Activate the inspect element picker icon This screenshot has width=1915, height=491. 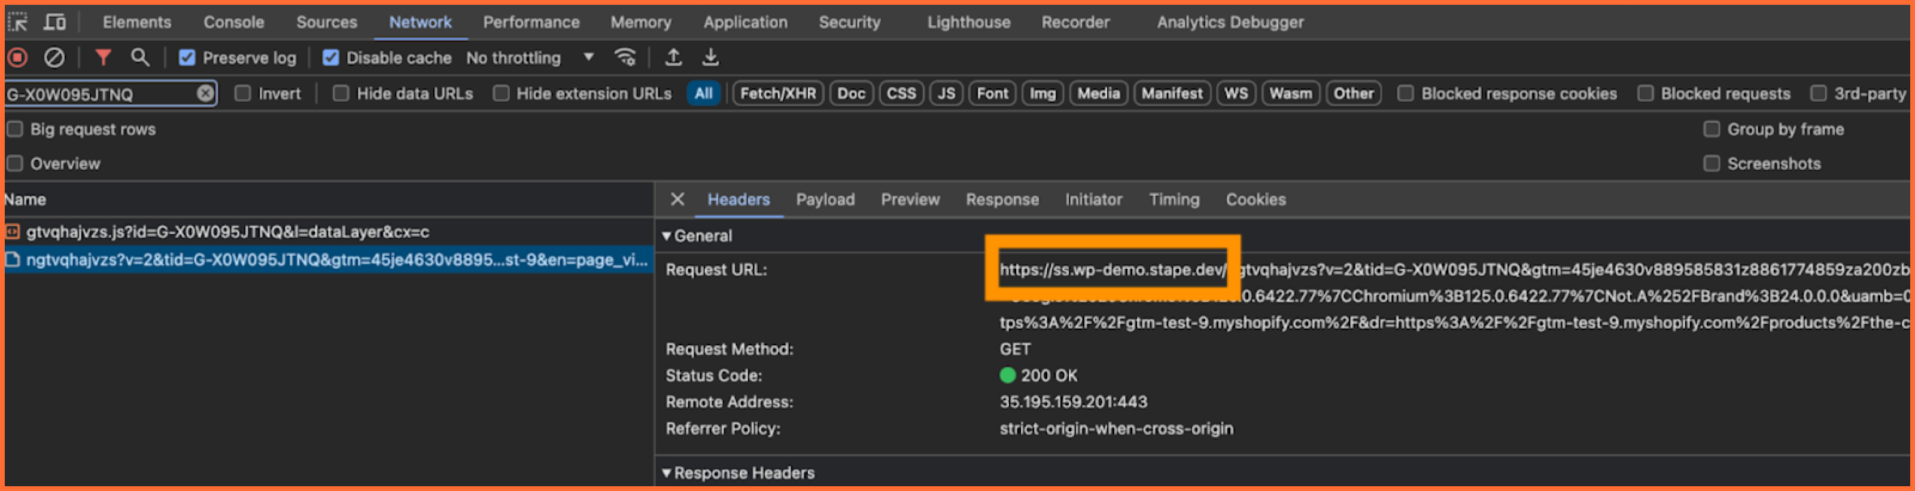pyautogui.click(x=18, y=22)
